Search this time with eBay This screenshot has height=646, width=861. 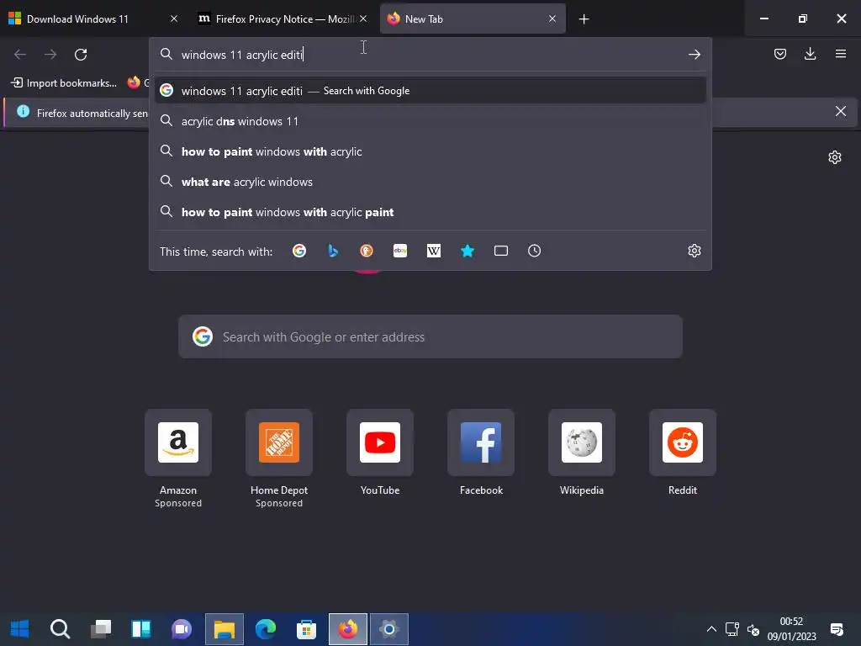pyautogui.click(x=400, y=251)
